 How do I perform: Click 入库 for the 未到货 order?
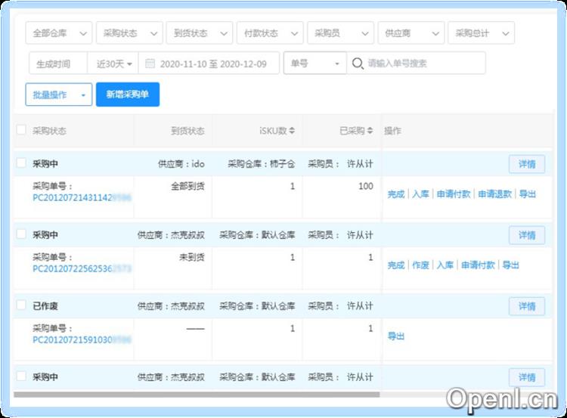coord(445,265)
